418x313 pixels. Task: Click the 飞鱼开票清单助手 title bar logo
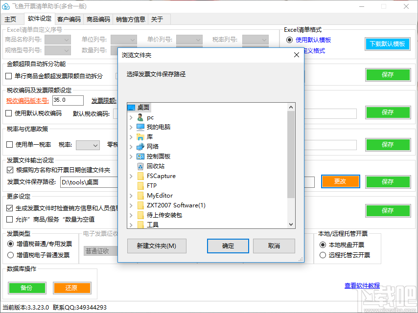pos(6,6)
